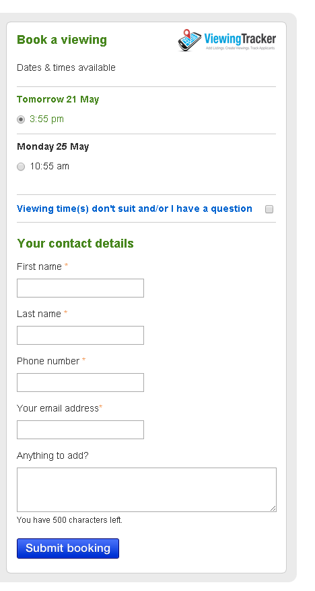Click the 10:55 am time label
Screen dimensions: 315x591
(x=50, y=166)
